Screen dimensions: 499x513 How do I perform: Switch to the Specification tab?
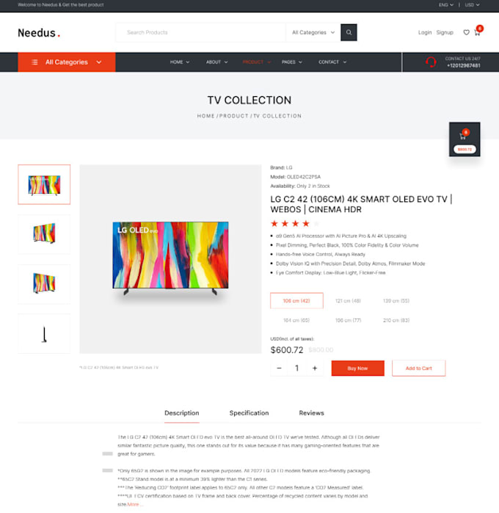pyautogui.click(x=249, y=413)
